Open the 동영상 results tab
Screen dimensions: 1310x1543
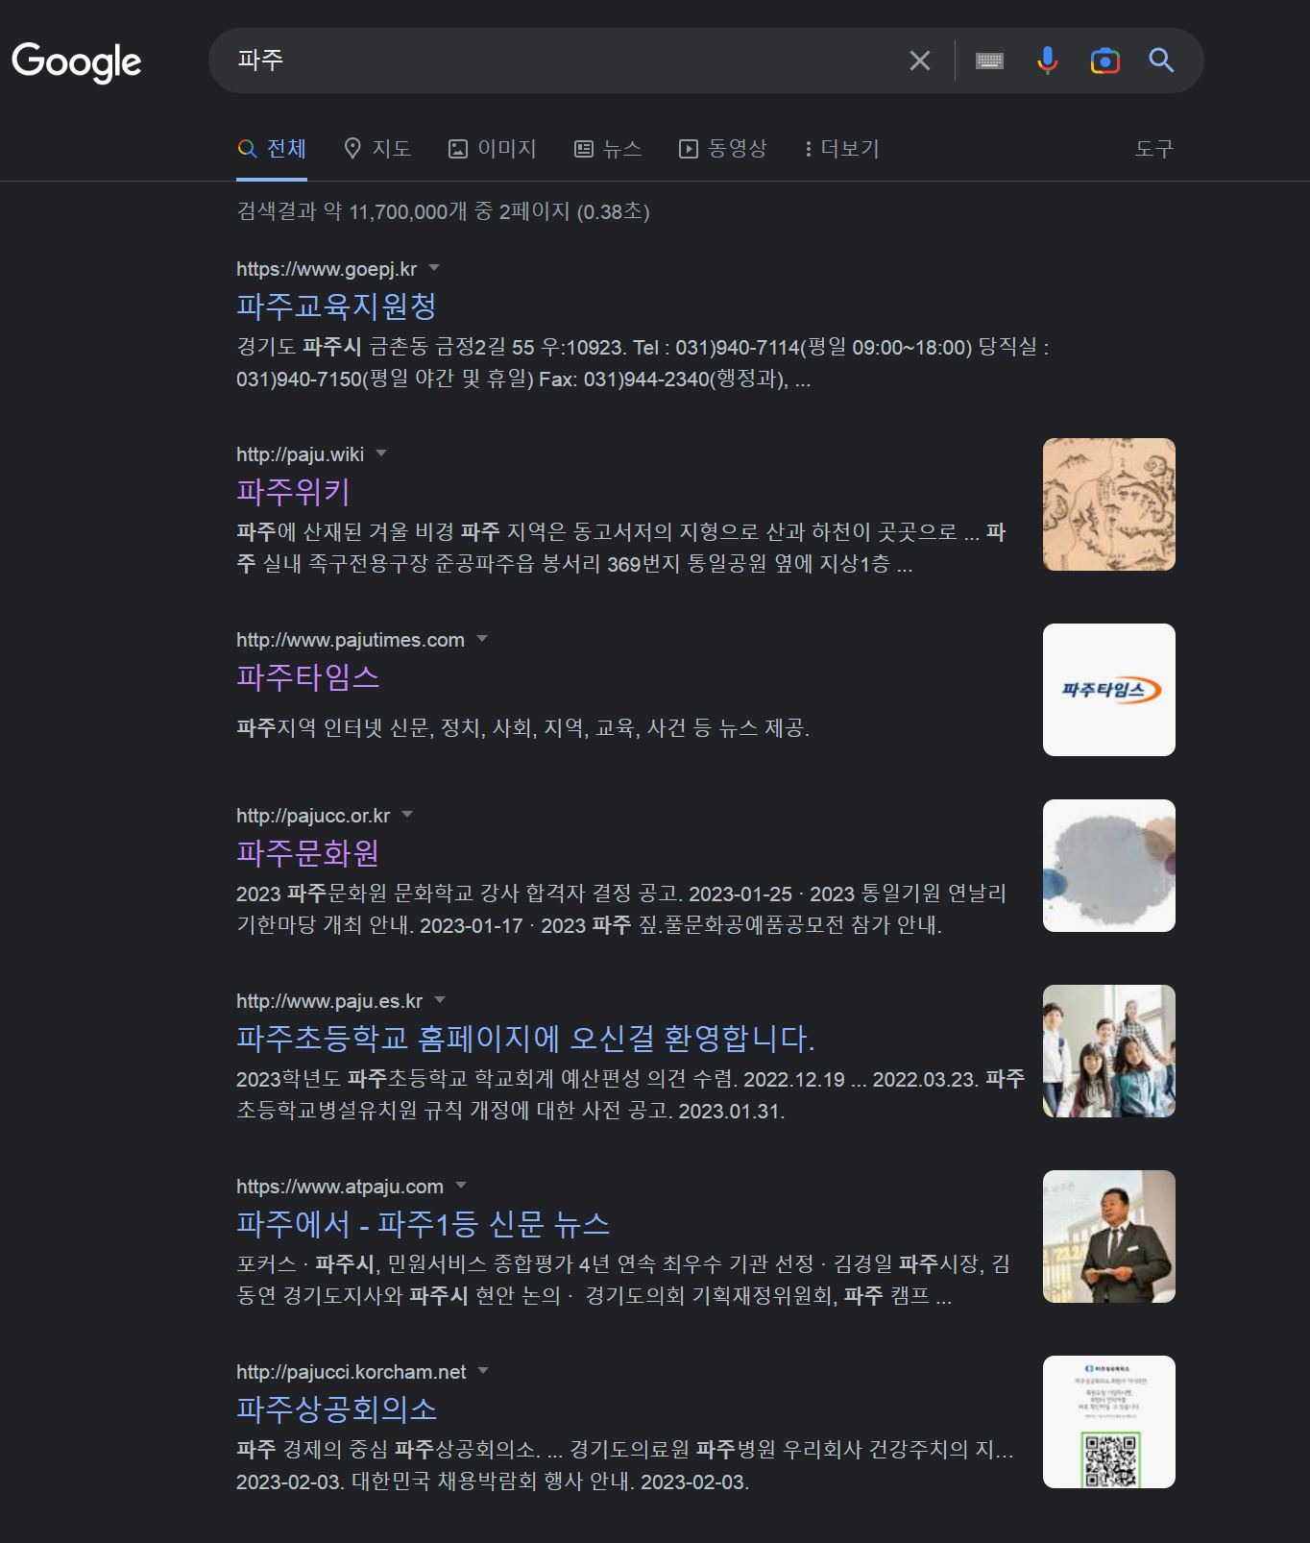click(723, 149)
